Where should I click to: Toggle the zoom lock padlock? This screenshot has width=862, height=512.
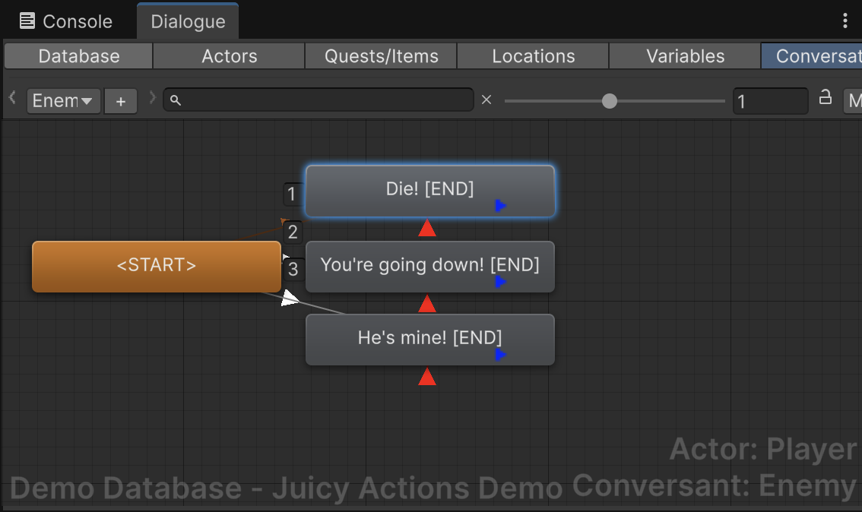coord(825,97)
